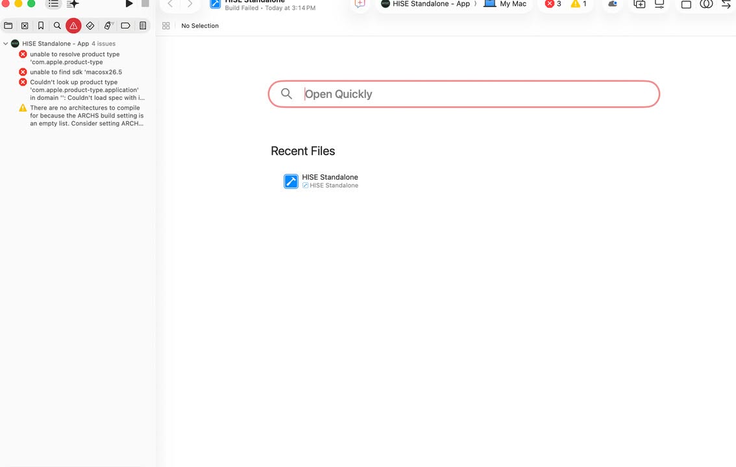Open the HISE Standalone - App scheme selector
This screenshot has width=736, height=467.
coord(425,4)
